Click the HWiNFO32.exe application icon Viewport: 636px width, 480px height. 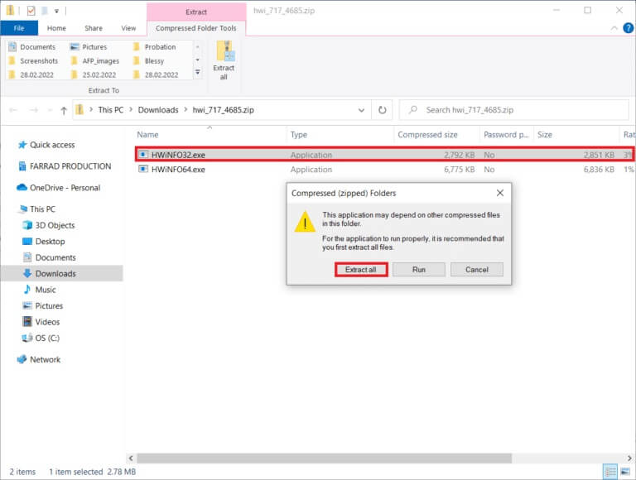click(x=143, y=155)
